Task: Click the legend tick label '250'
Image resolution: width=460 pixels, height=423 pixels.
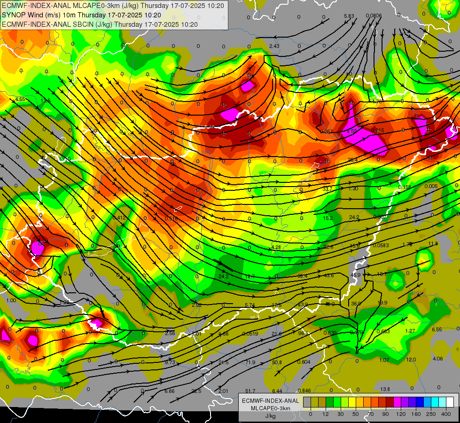Action: click(x=431, y=414)
